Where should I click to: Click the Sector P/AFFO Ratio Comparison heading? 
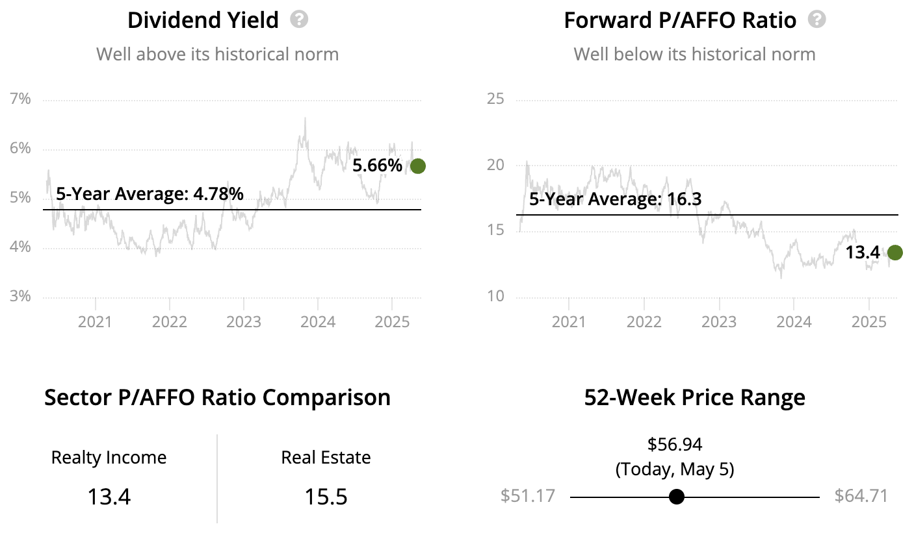click(x=217, y=397)
